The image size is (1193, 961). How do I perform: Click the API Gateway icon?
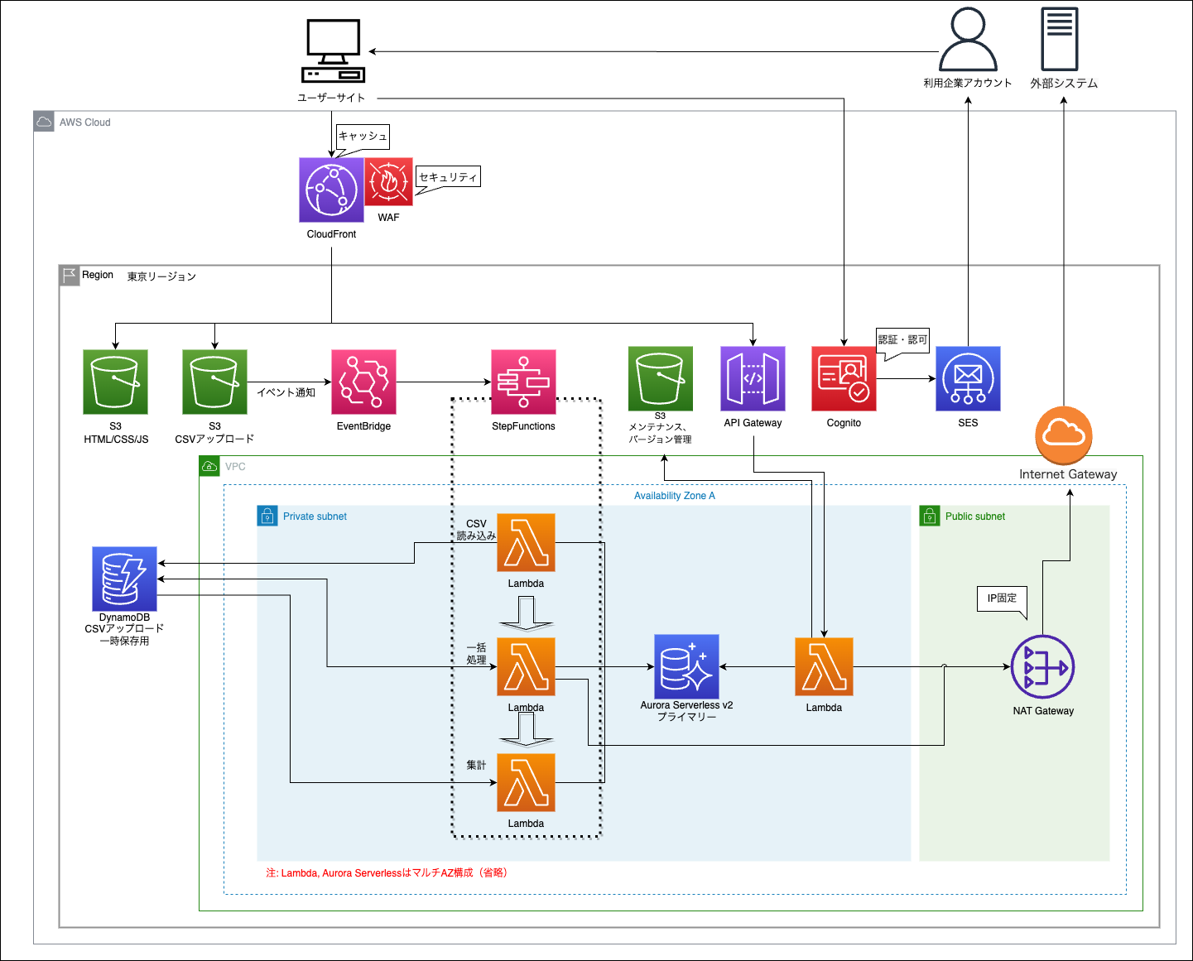[753, 380]
